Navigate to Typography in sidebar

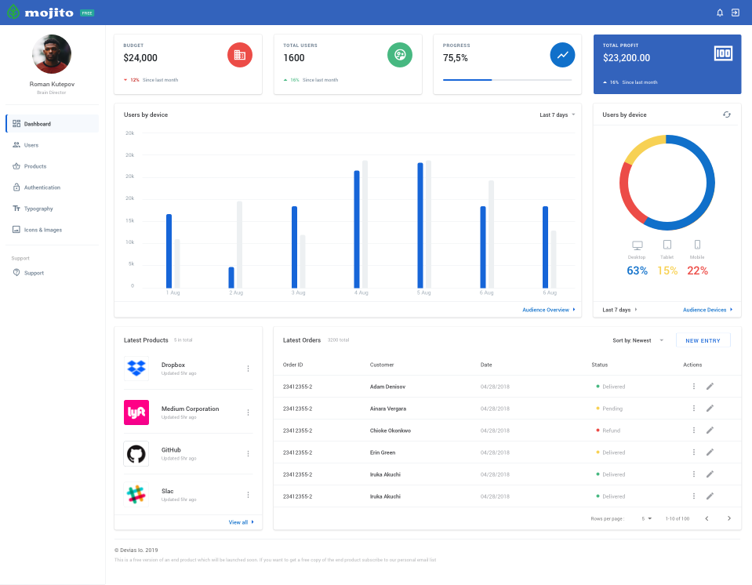[x=38, y=209]
